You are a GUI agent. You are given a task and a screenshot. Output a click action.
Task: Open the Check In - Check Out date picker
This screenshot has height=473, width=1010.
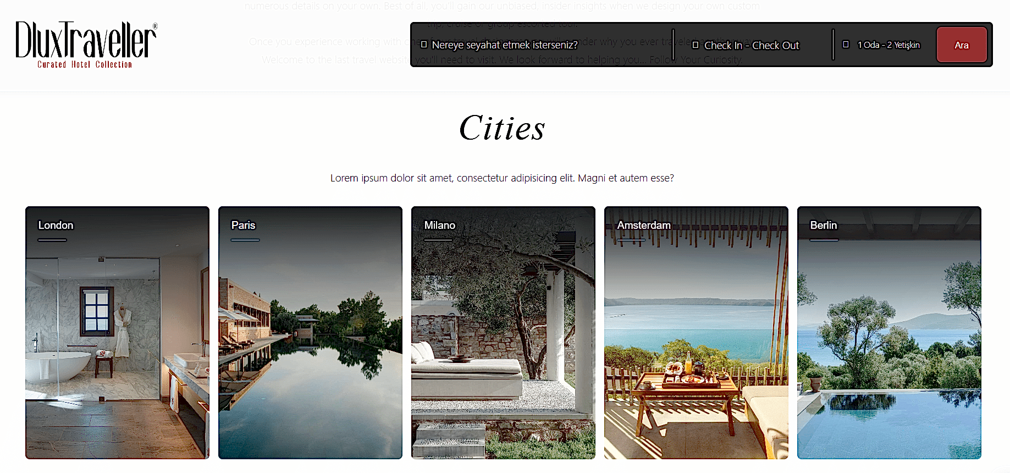[x=751, y=45]
